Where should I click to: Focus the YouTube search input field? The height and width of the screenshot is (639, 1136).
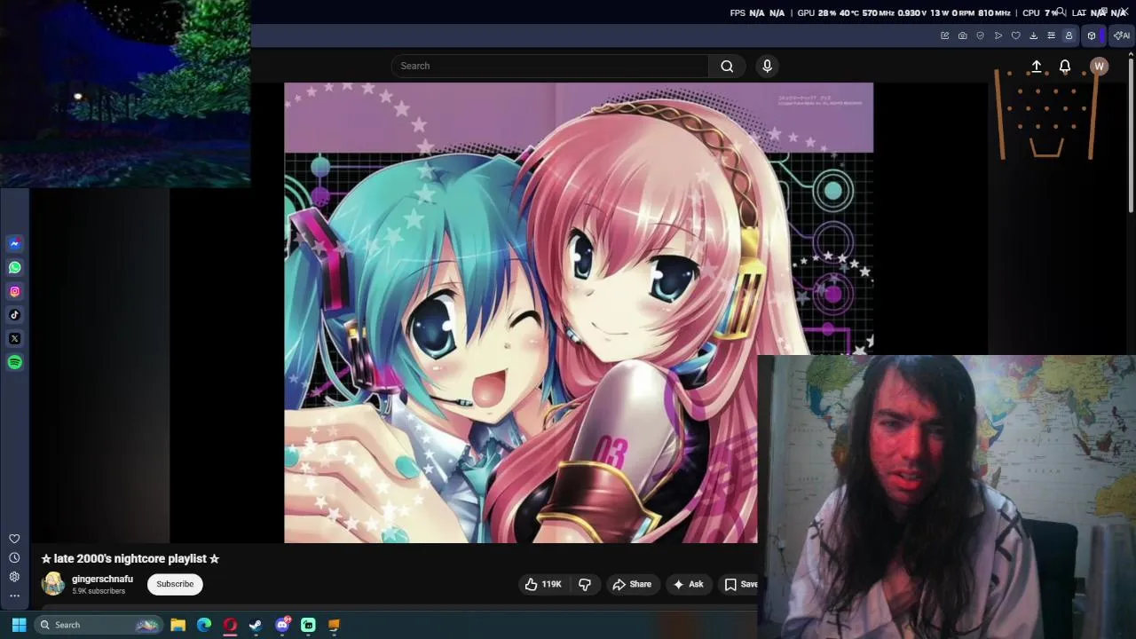549,66
